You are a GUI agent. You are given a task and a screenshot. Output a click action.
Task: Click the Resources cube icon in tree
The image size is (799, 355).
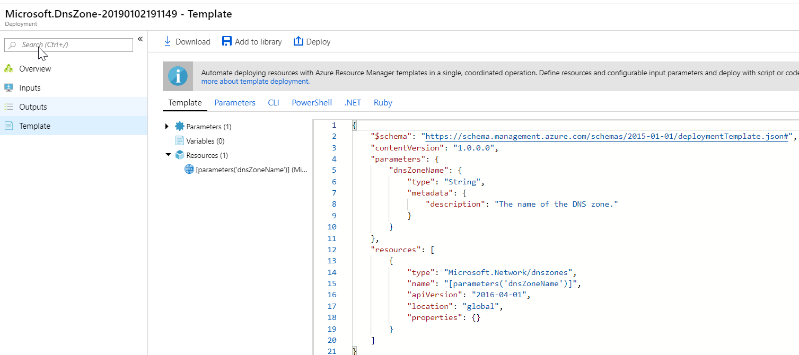click(x=180, y=155)
